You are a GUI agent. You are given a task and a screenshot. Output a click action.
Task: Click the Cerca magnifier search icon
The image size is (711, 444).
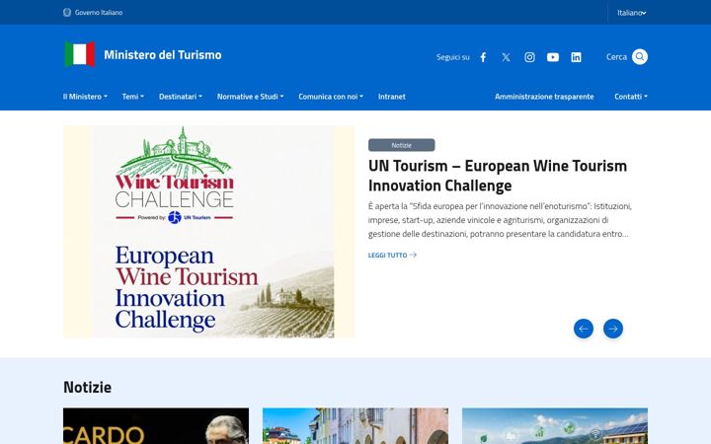(x=640, y=56)
